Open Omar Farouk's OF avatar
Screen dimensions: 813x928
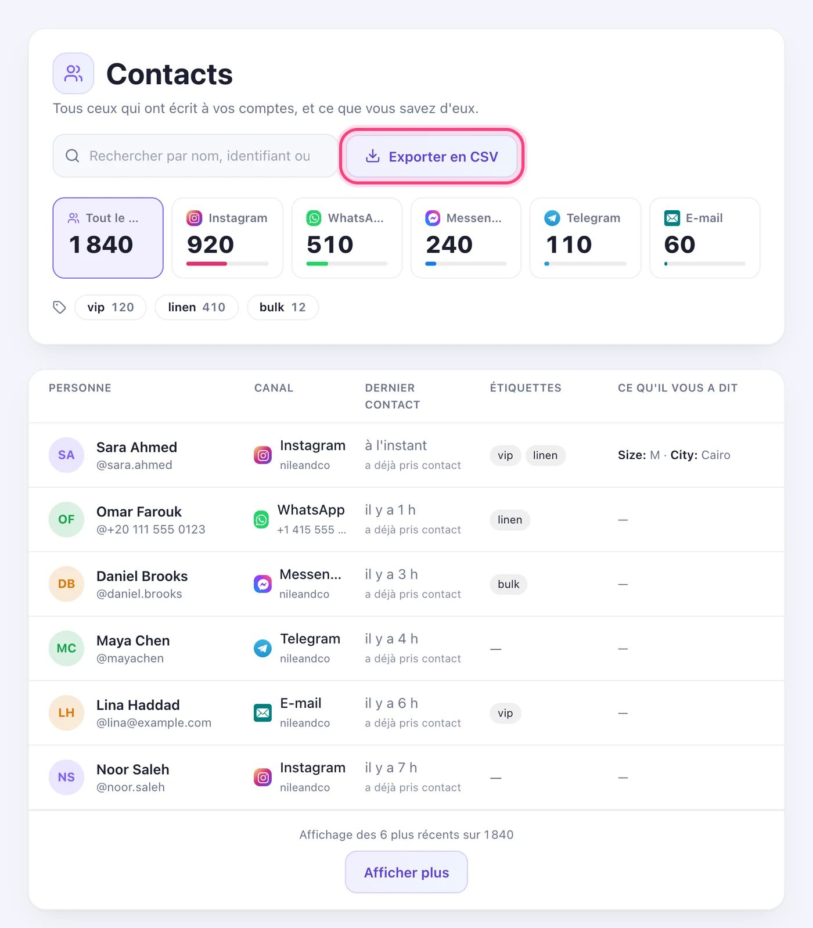(x=67, y=520)
